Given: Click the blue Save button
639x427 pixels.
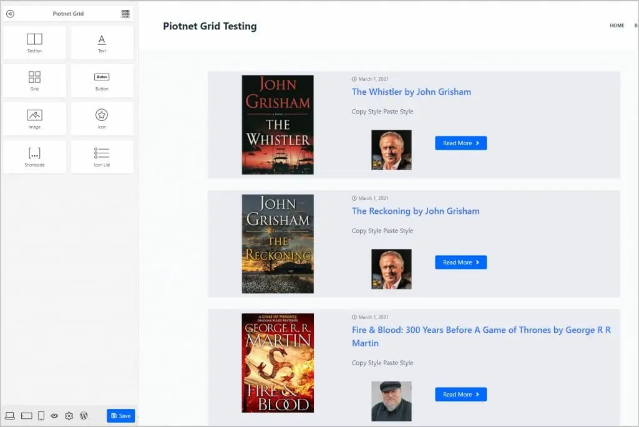Looking at the screenshot, I should pyautogui.click(x=120, y=416).
